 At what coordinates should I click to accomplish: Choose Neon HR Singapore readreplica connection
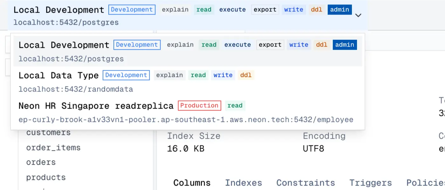tap(96, 106)
